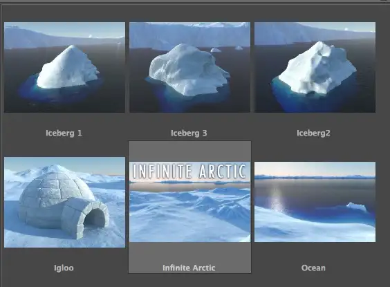The height and width of the screenshot is (287, 390).
Task: Select the Iceberg 1 thumbnail image
Action: coord(65,67)
